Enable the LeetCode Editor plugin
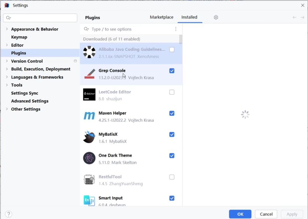Screen dimensions: 308x219 pos(172,92)
